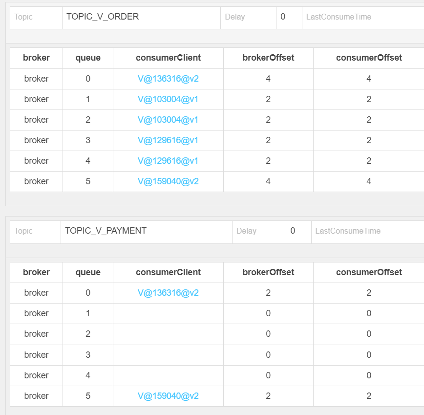Click consumerOffset 2 in PAYMENT queue 0 row
The image size is (424, 415).
click(369, 293)
